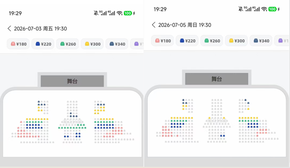The height and width of the screenshot is (168, 290).
Task: Tap the 舞台 stage label on right map
Action: tap(217, 79)
